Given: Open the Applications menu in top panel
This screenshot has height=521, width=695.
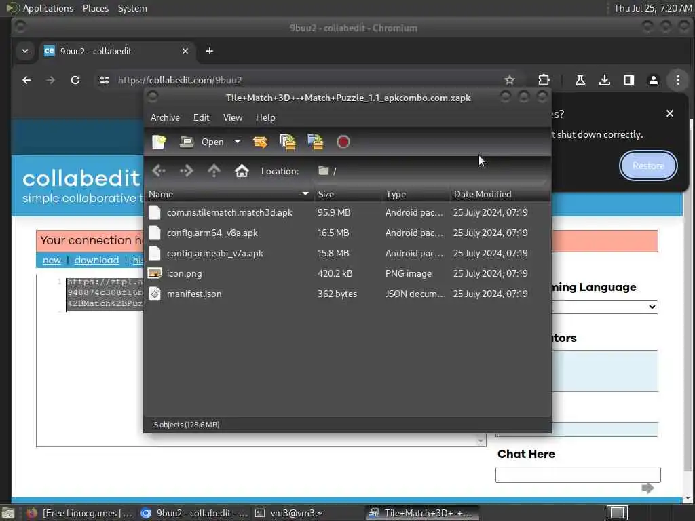Looking at the screenshot, I should tap(48, 8).
